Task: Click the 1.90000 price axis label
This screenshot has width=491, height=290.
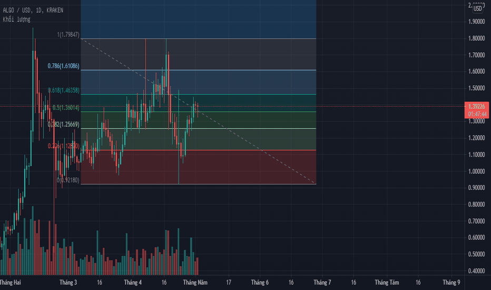Action: (477, 22)
